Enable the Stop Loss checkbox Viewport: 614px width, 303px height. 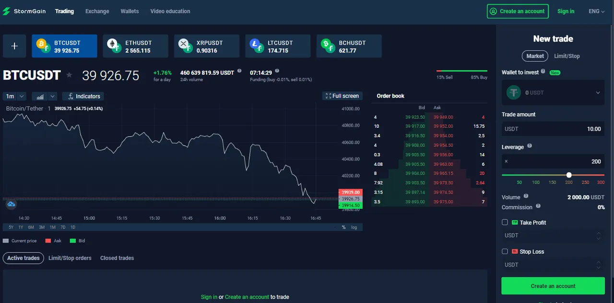[x=505, y=251]
